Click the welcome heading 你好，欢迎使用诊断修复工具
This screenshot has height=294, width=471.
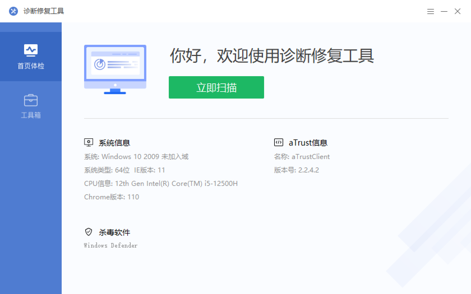272,55
